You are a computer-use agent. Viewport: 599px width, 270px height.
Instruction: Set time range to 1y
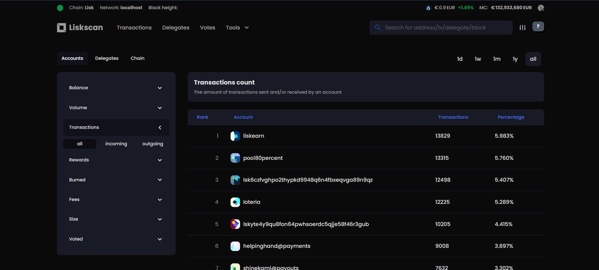(x=515, y=59)
